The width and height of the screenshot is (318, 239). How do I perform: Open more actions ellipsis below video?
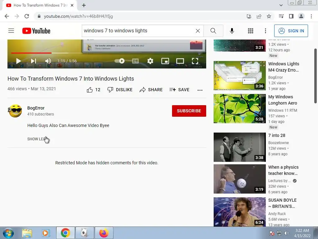coord(200,90)
